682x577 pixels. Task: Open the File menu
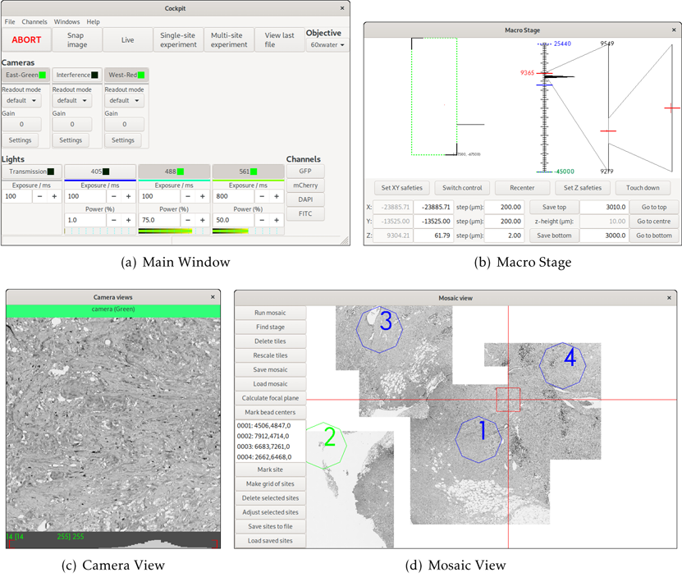tap(10, 22)
